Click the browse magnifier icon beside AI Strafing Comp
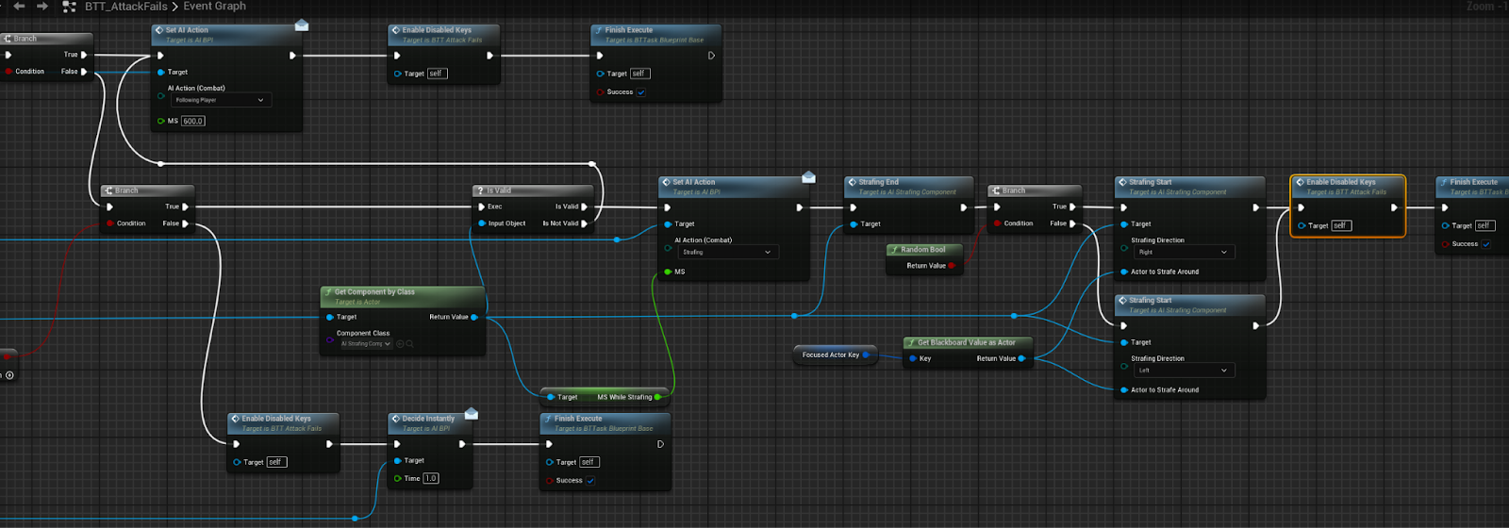 click(409, 344)
